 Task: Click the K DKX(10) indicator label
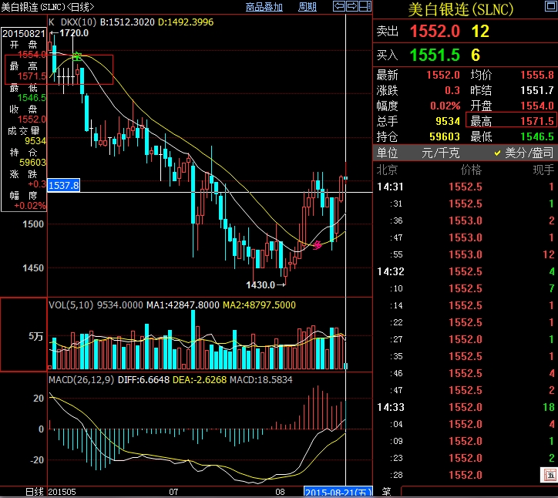(x=70, y=22)
